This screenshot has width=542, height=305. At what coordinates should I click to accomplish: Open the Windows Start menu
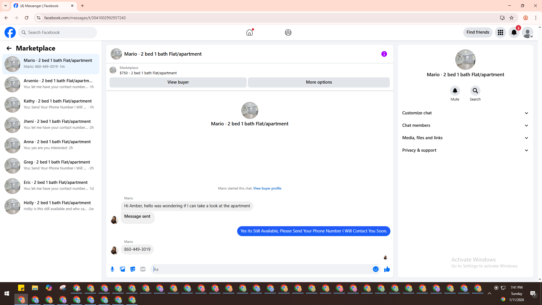tap(7, 294)
